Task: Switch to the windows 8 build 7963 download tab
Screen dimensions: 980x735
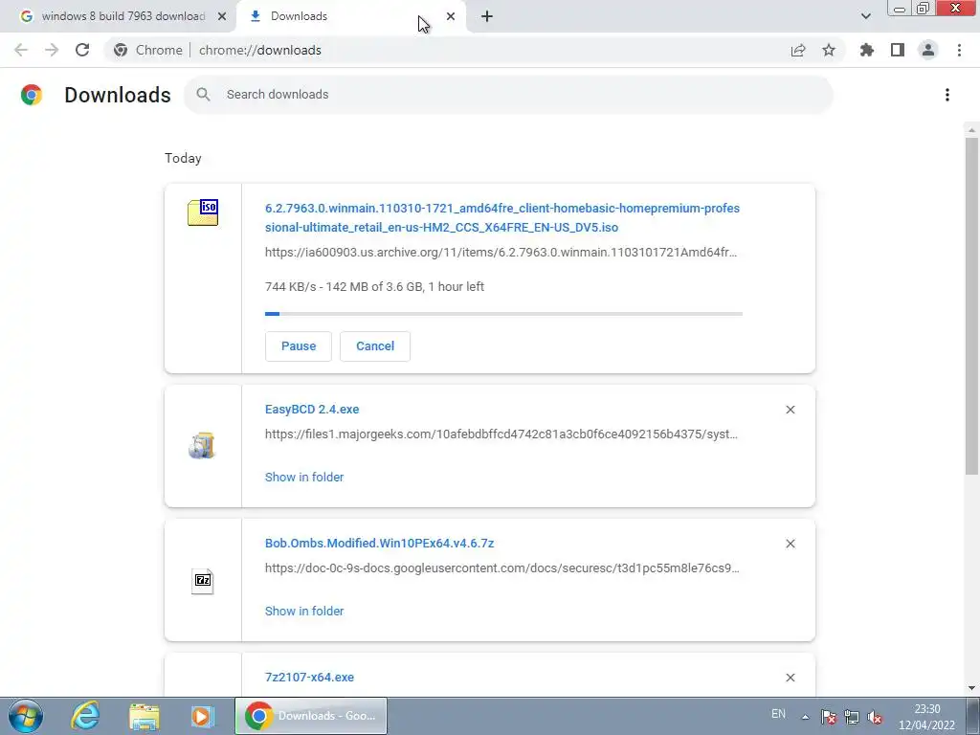Action: 118,16
